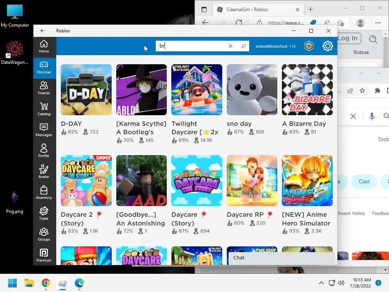
Task: Open Edge three-dot settings menu
Action: 378,22
